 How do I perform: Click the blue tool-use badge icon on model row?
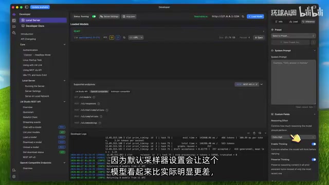coord(118,38)
